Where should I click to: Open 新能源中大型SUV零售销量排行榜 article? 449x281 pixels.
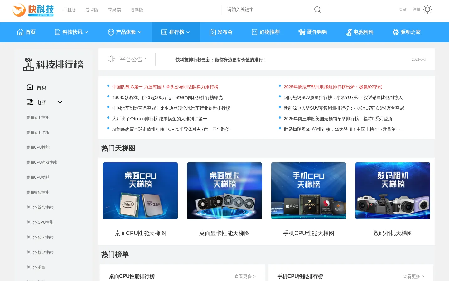tap(344, 108)
